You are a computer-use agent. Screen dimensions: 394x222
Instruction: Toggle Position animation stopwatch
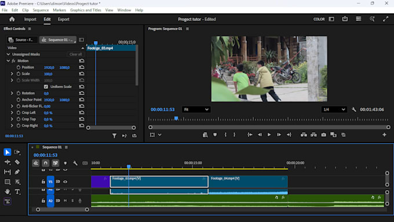(x=19, y=67)
